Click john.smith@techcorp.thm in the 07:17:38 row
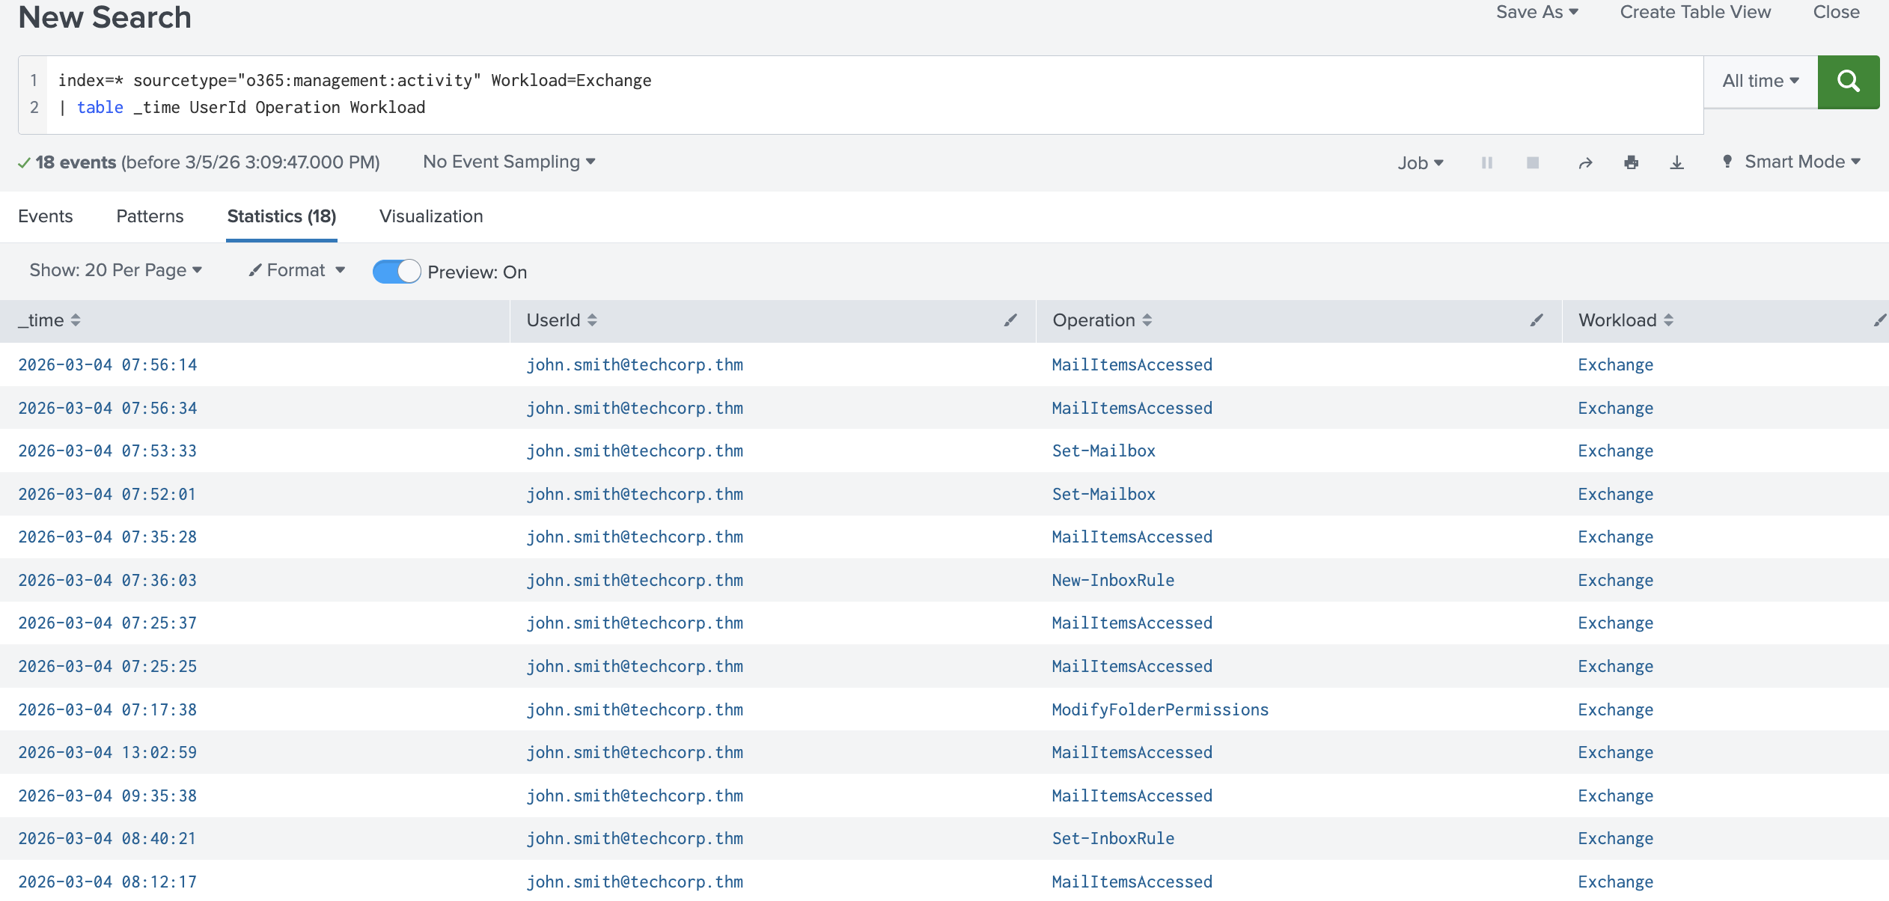 pyautogui.click(x=635, y=709)
